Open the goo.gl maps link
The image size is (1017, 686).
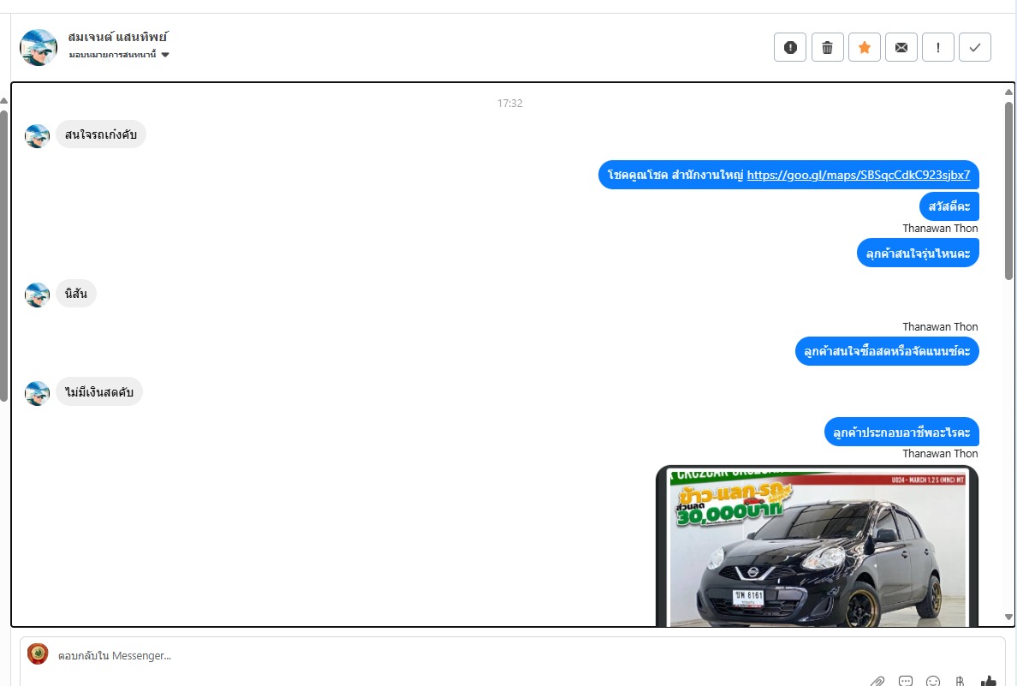click(858, 175)
